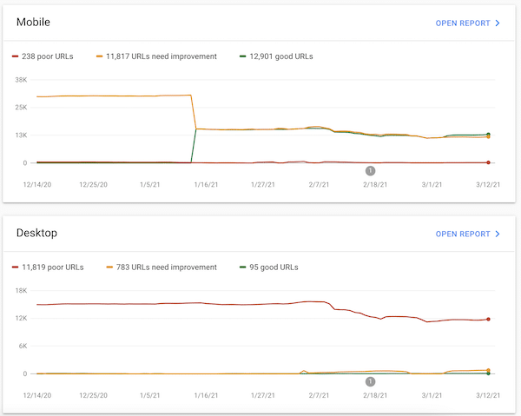Click the red endpoint dot on Mobile chart

[x=488, y=162]
